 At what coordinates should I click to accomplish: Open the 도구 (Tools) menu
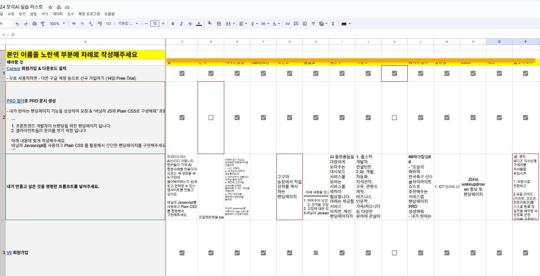[x=70, y=14]
